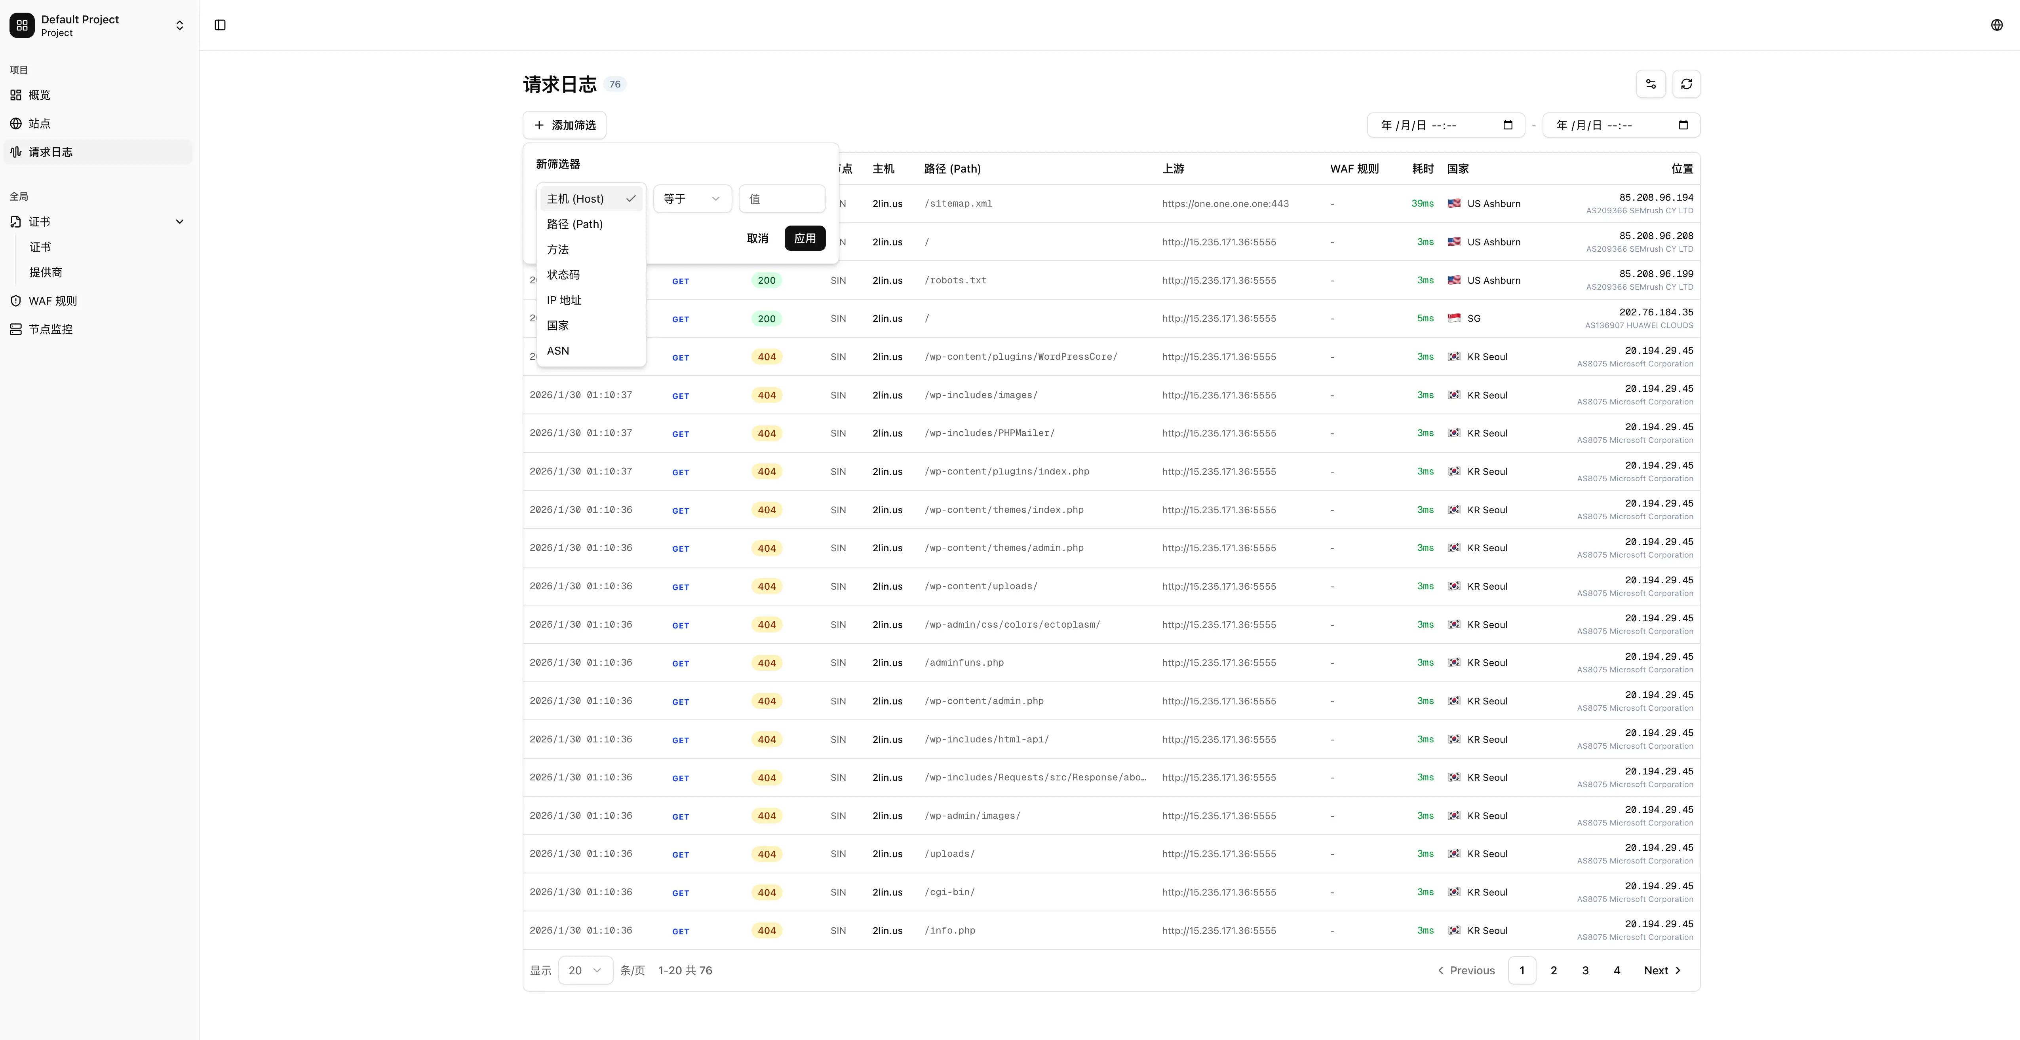
Task: Collapse the sidebar using the panel toggle icon
Action: pyautogui.click(x=220, y=25)
